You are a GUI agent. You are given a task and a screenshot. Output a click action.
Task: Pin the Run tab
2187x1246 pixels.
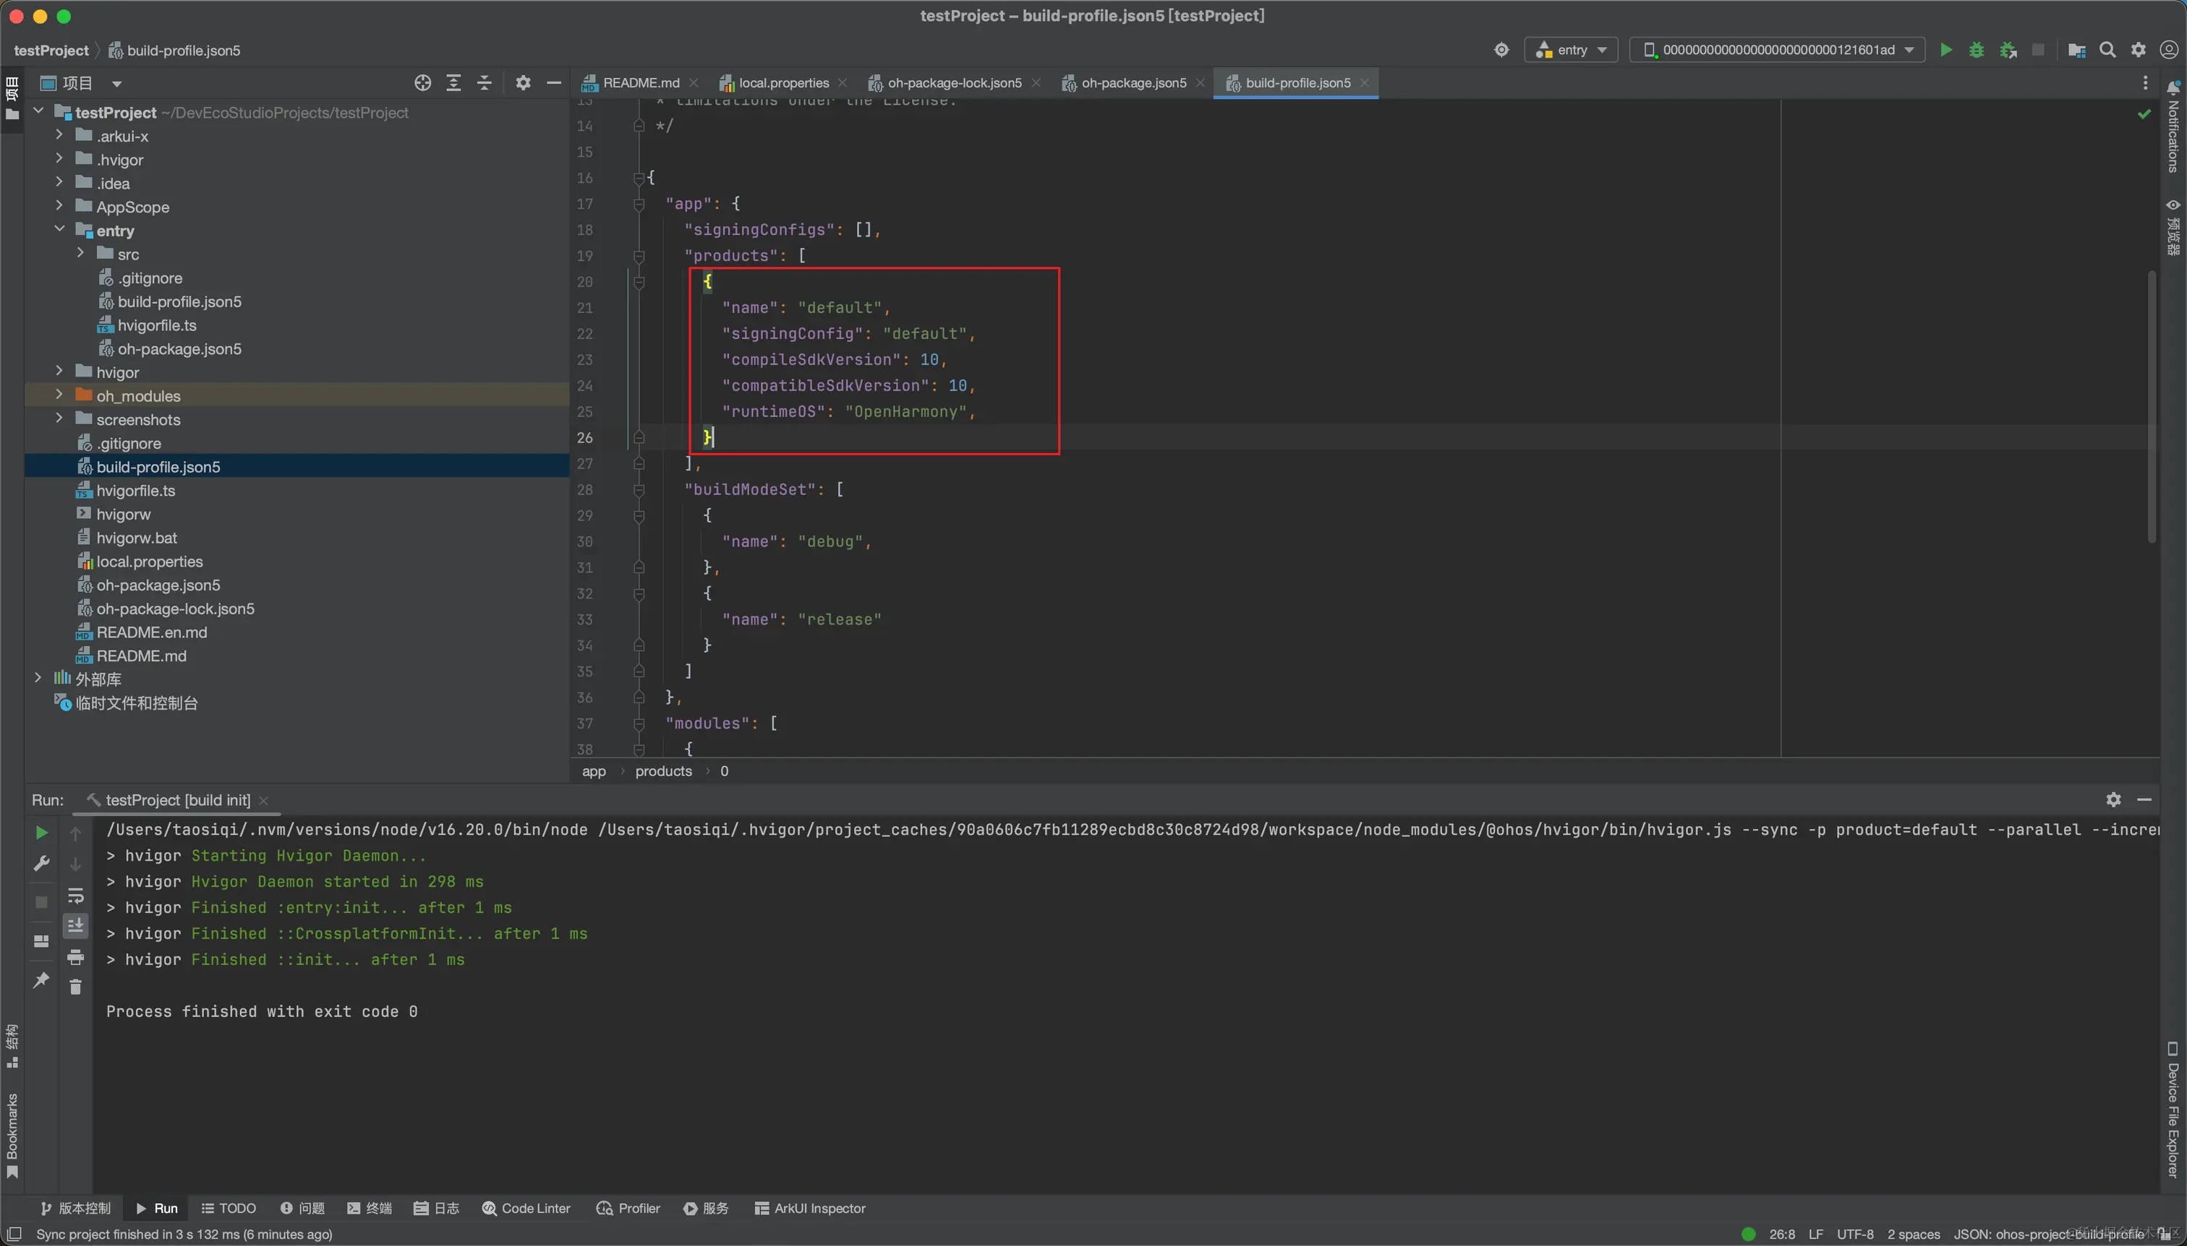(41, 981)
